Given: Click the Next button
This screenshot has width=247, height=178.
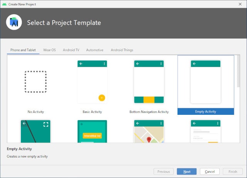Looking at the screenshot, I should point(187,171).
